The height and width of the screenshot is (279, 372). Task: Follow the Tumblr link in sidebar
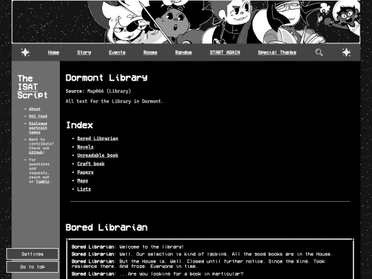[43, 181]
